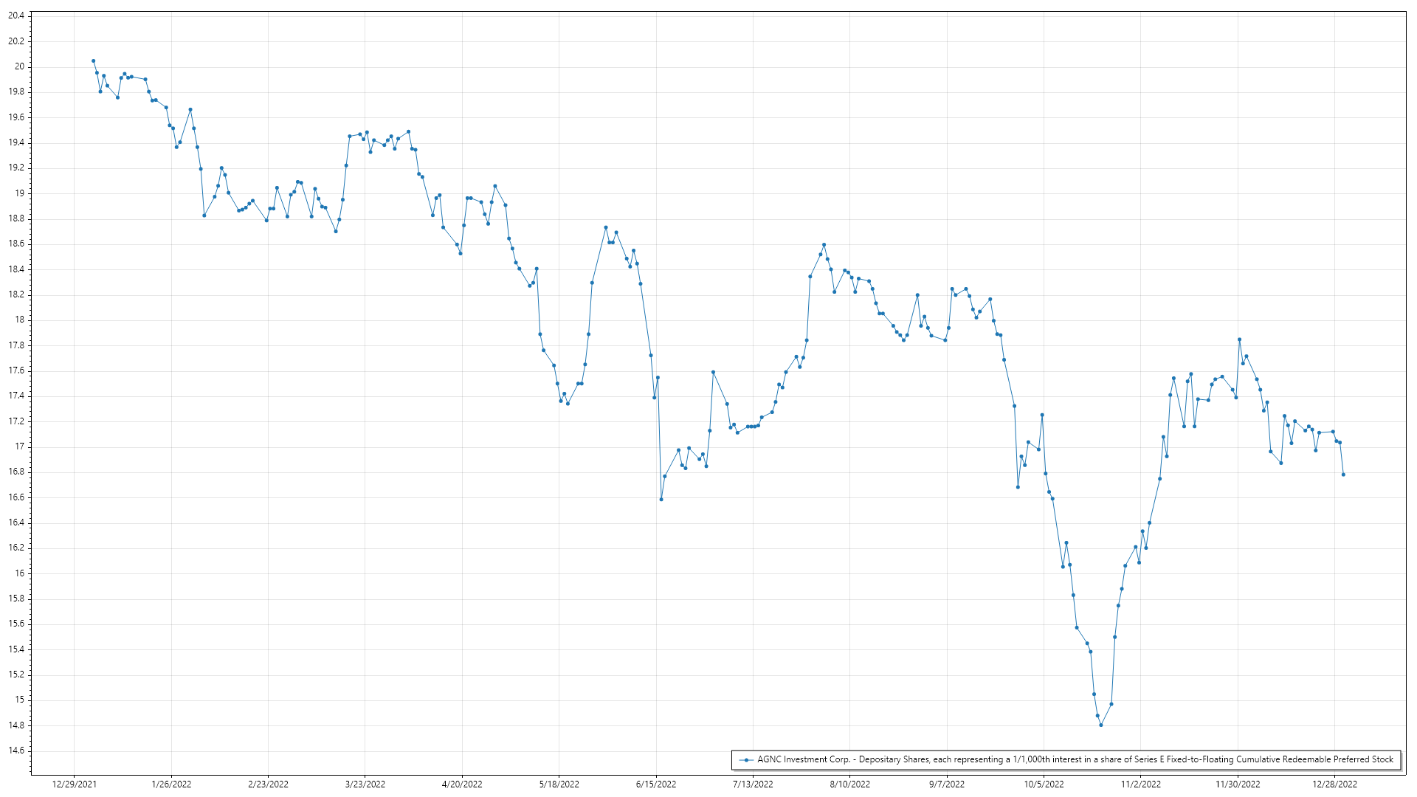
Task: Click the 3/23/2022 x-axis date label
Action: click(x=365, y=784)
